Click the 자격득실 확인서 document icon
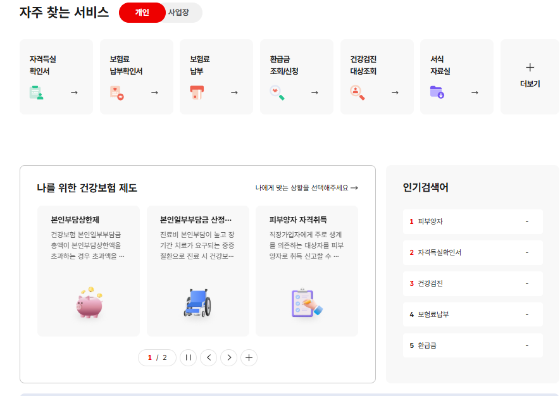The image size is (560, 396). [36, 93]
